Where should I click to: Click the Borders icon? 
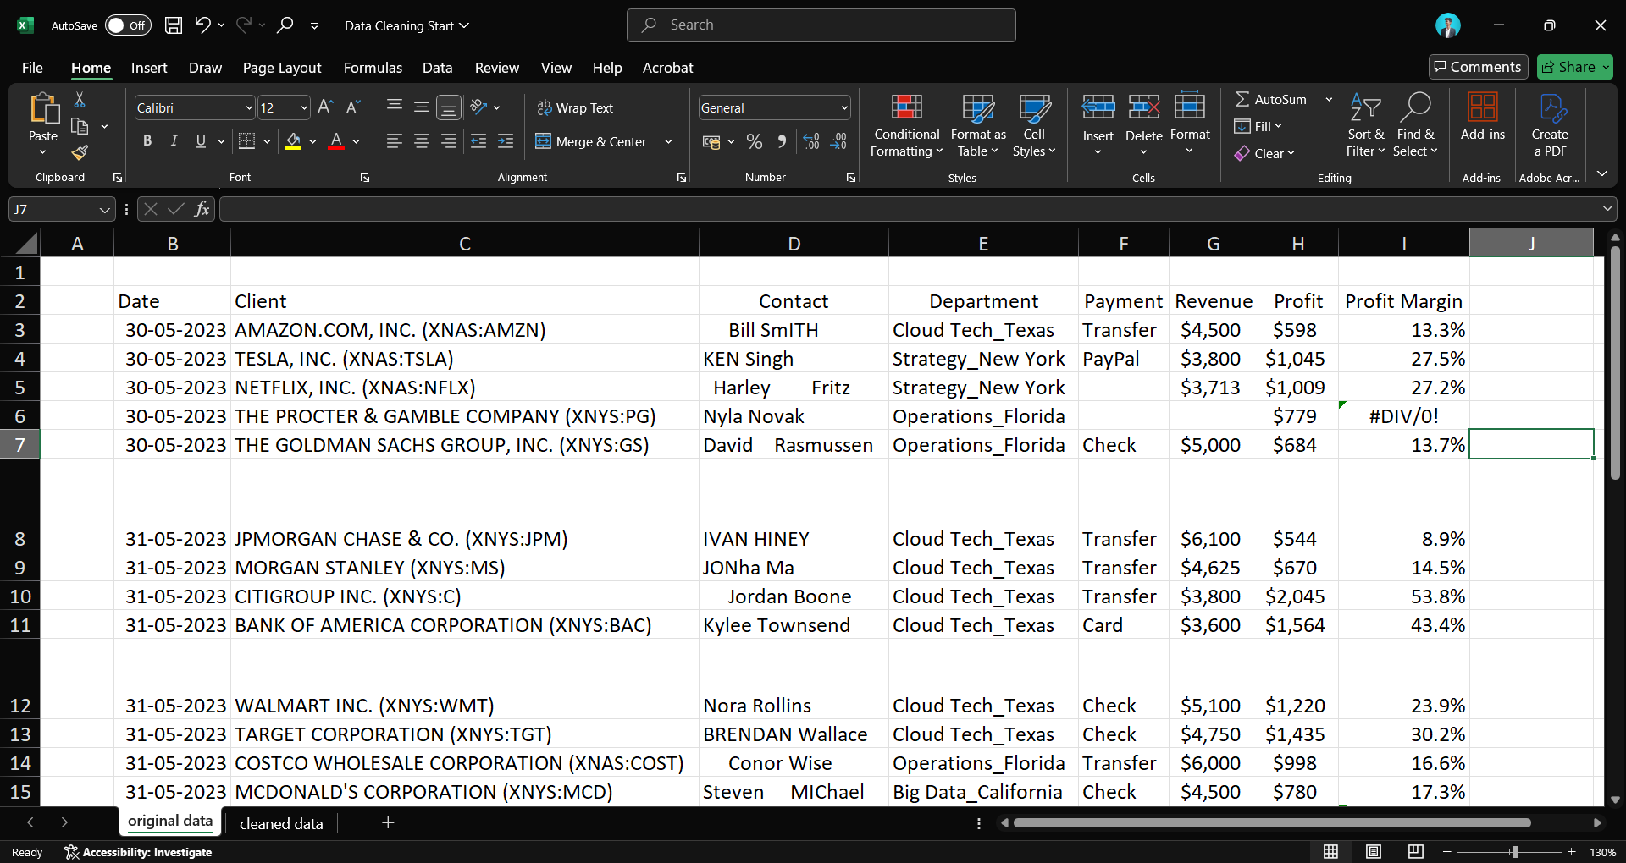[246, 141]
